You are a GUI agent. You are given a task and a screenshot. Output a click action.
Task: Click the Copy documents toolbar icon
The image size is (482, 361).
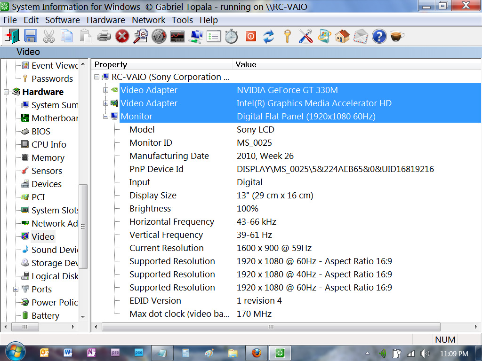pos(67,36)
